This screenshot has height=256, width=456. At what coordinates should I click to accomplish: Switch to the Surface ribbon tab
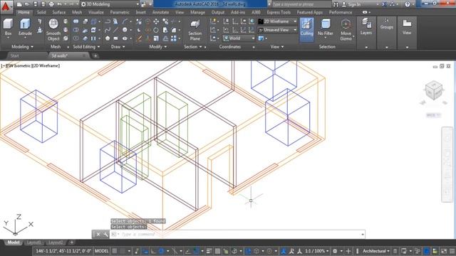click(59, 12)
